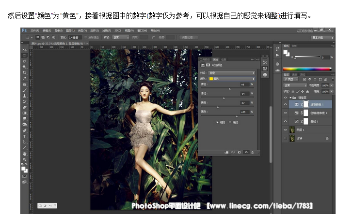The image size is (337, 214).
Task: Open the 预设 preset dropdown
Action: (x=232, y=73)
